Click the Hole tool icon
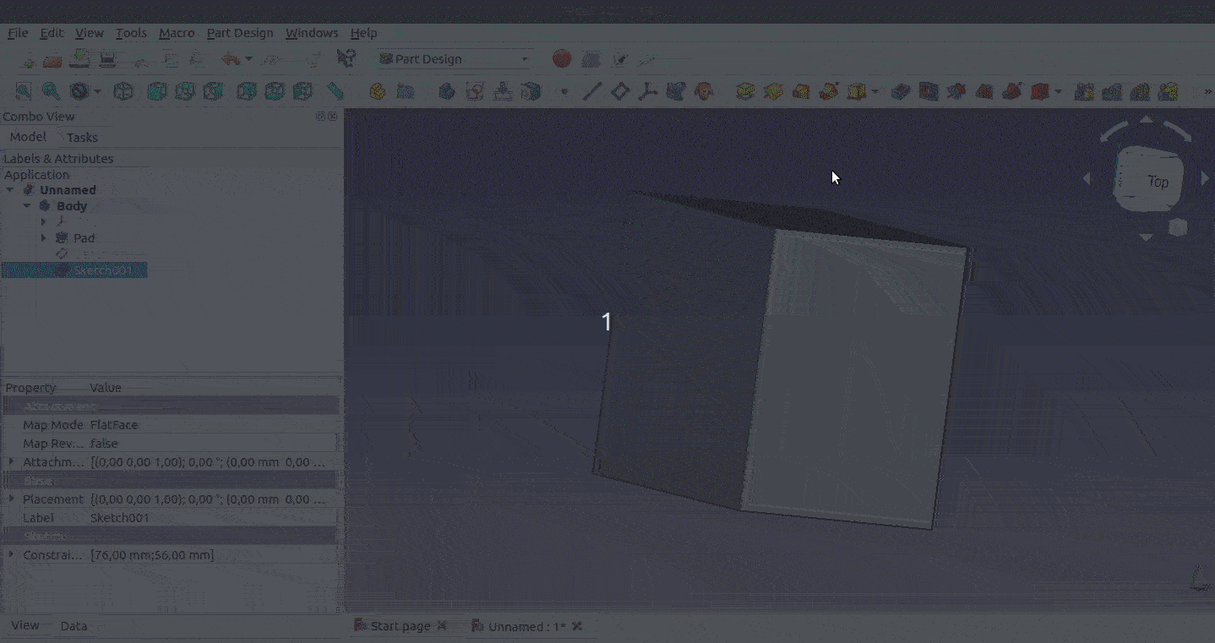 click(929, 91)
